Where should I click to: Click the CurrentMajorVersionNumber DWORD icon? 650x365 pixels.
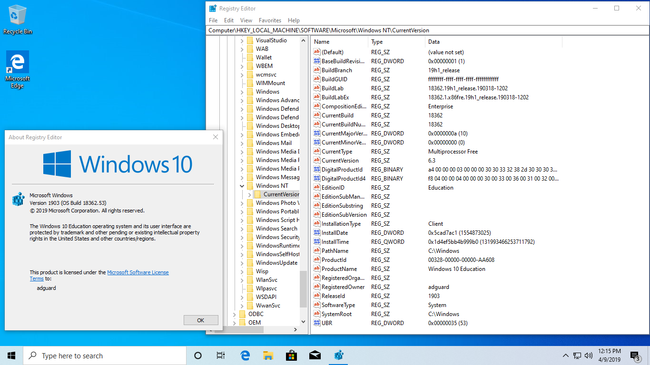point(317,134)
